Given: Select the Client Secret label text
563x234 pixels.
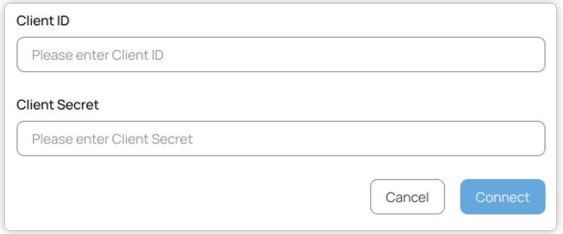Looking at the screenshot, I should pos(58,105).
